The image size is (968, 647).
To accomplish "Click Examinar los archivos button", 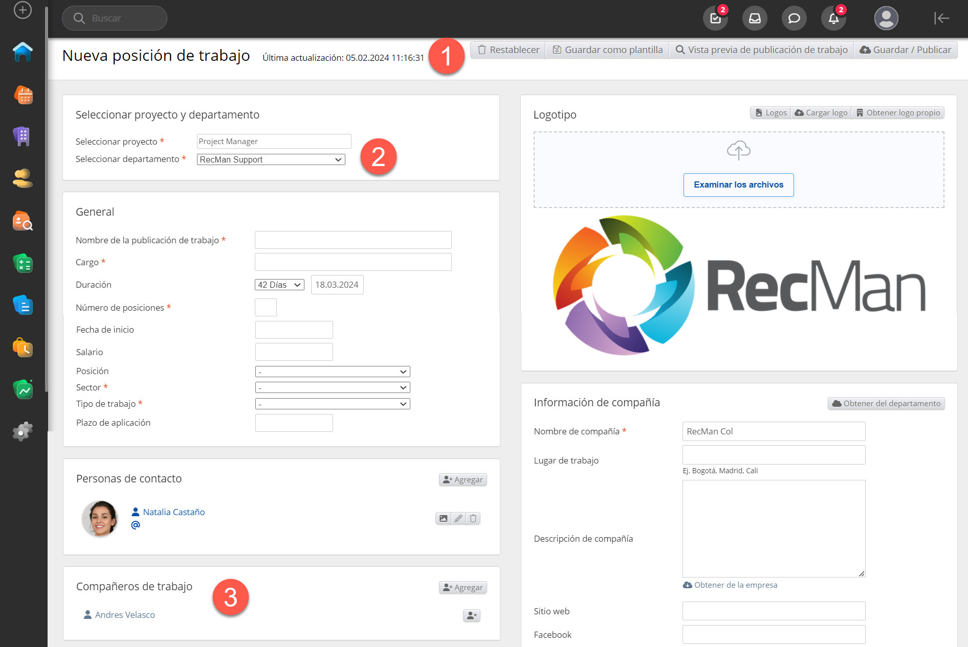I will click(x=738, y=185).
